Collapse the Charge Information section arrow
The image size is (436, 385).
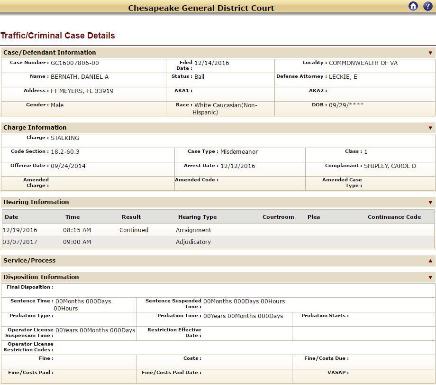coord(430,128)
